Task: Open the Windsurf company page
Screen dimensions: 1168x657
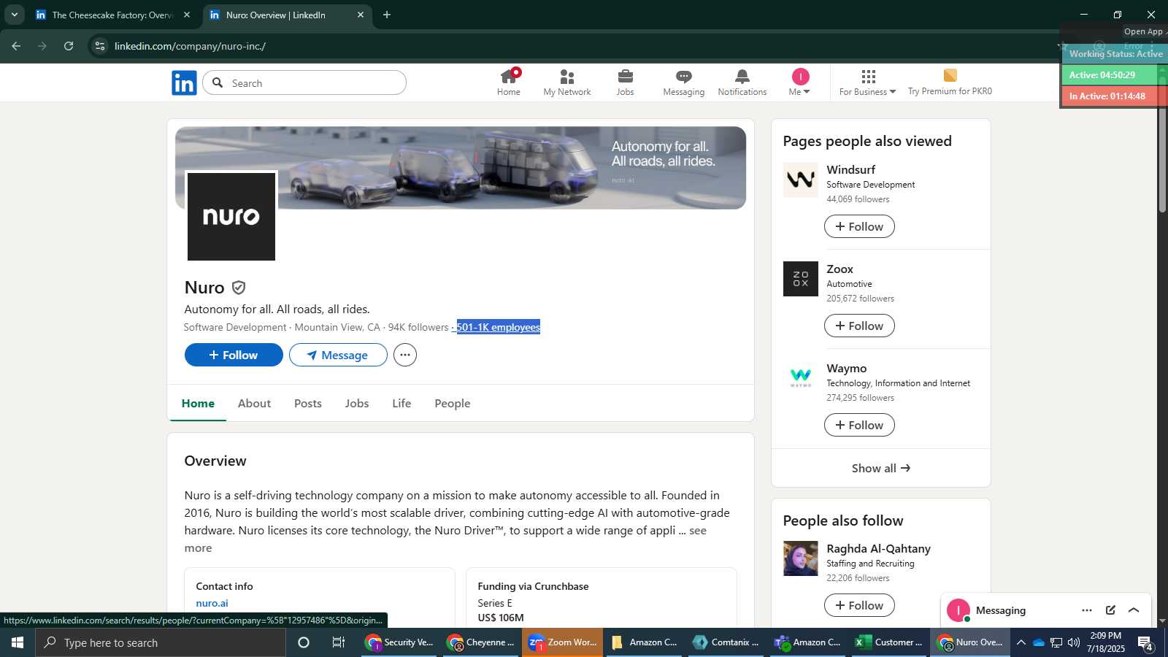Action: [x=850, y=169]
